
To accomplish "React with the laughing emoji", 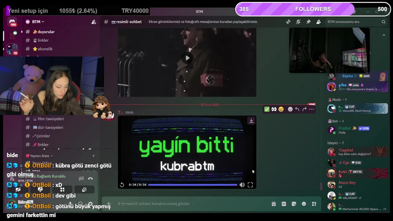I will pyautogui.click(x=281, y=109).
